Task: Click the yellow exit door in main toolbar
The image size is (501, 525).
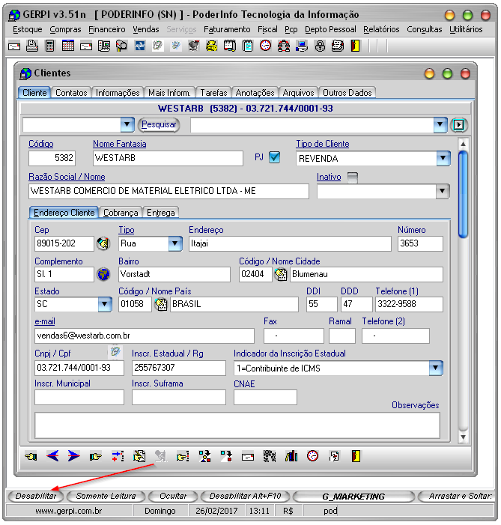Action: click(x=356, y=46)
